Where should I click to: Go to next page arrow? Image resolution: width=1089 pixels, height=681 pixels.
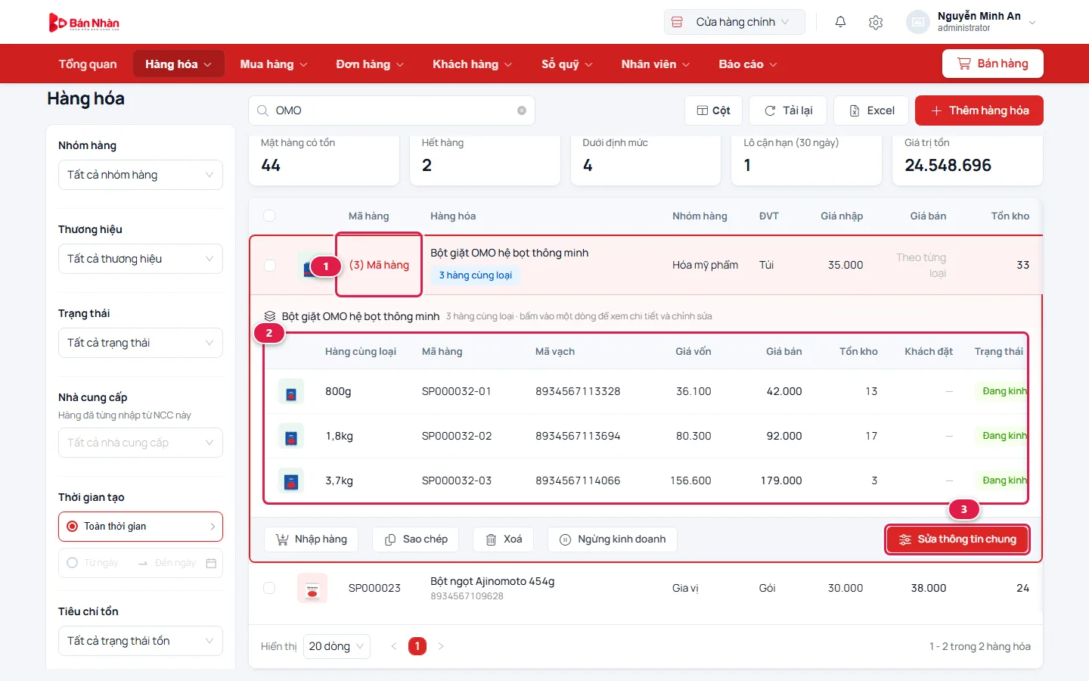(x=441, y=646)
